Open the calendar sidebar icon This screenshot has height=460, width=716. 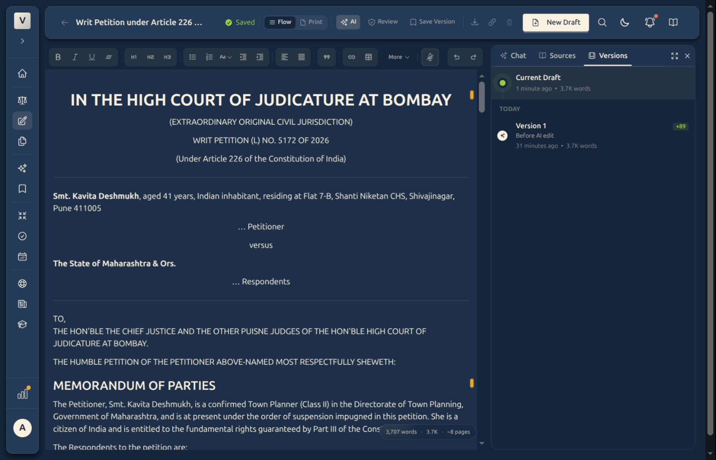pos(22,257)
